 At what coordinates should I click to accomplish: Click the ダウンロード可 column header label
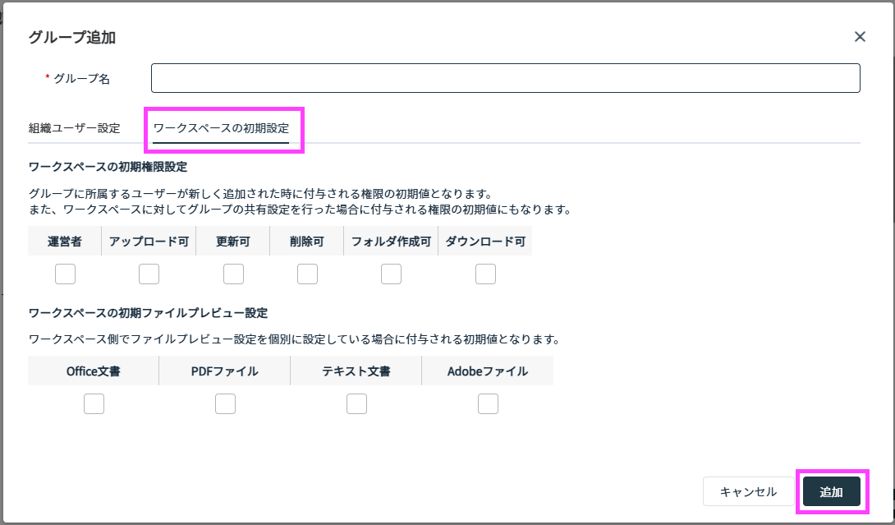485,242
